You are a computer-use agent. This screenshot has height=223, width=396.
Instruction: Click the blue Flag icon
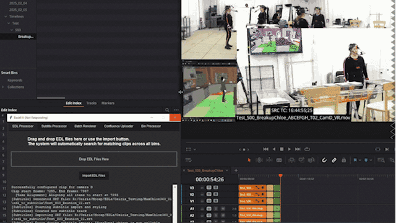[355, 160]
